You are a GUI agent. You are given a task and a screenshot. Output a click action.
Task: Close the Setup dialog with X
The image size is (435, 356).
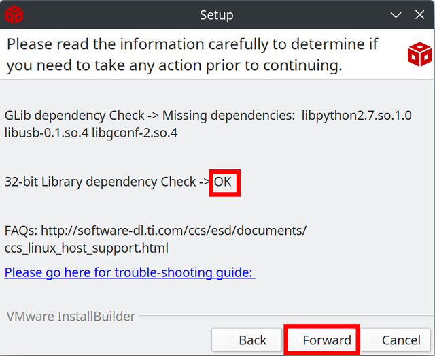tap(419, 15)
